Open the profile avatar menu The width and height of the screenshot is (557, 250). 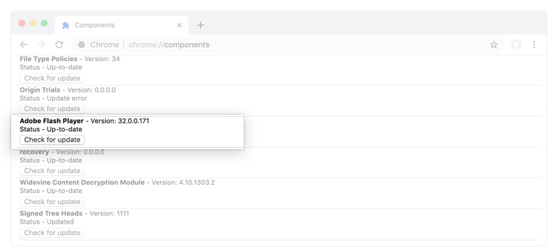pyautogui.click(x=516, y=44)
